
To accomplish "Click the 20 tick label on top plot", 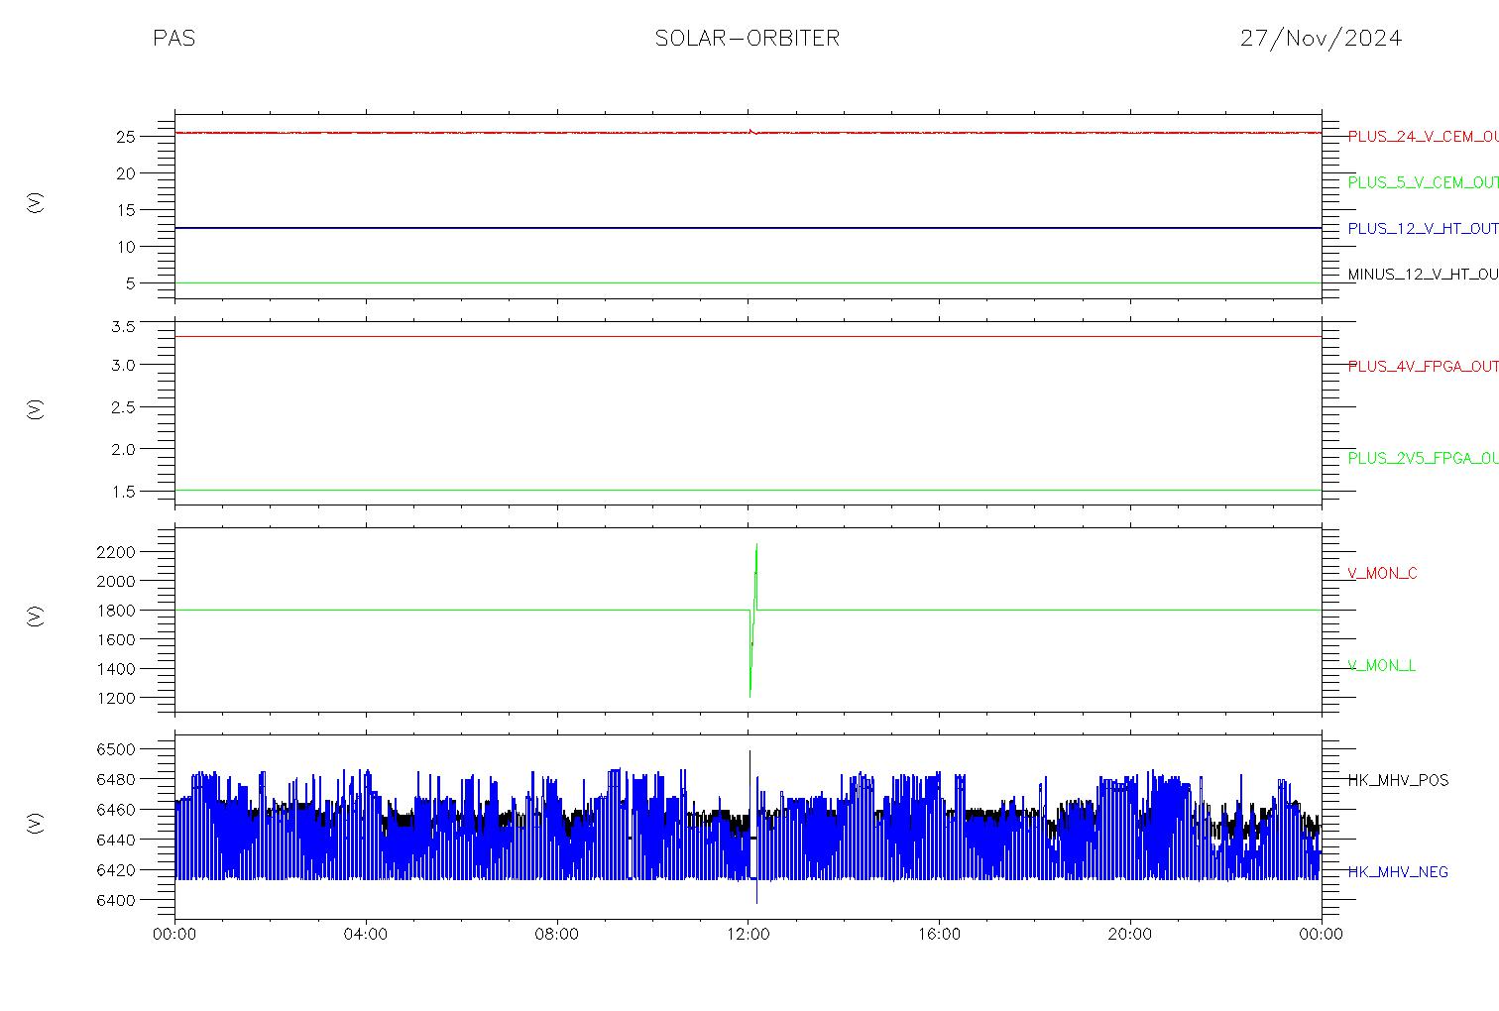I will [x=124, y=173].
